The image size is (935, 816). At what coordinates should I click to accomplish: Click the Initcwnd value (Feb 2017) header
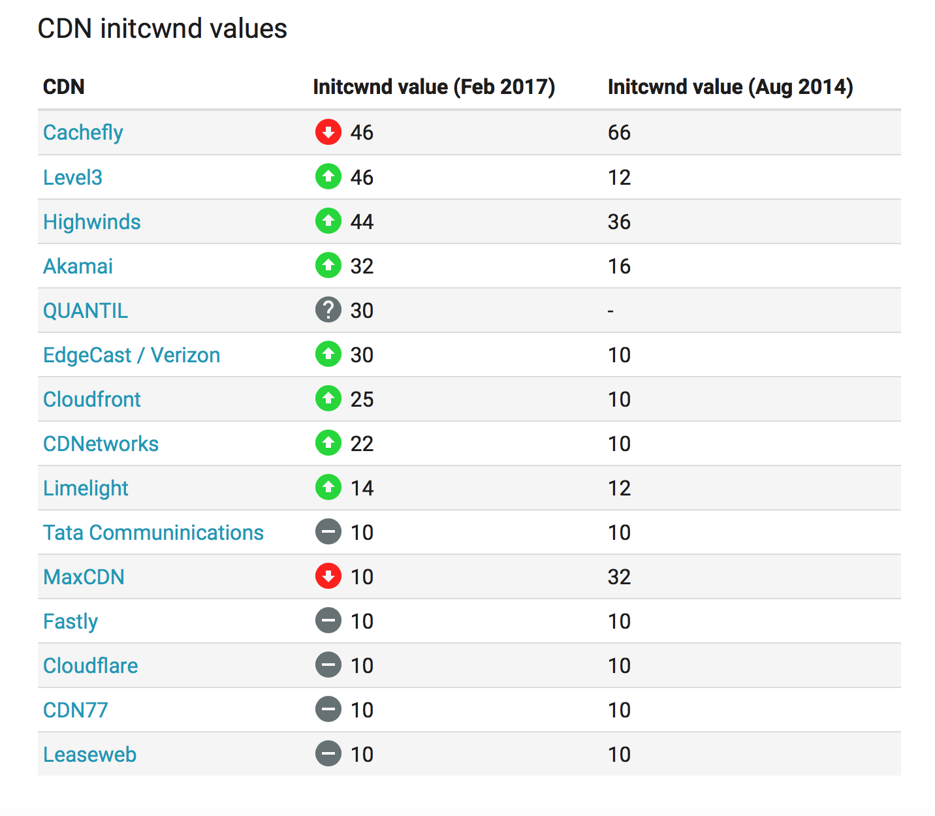[x=434, y=87]
